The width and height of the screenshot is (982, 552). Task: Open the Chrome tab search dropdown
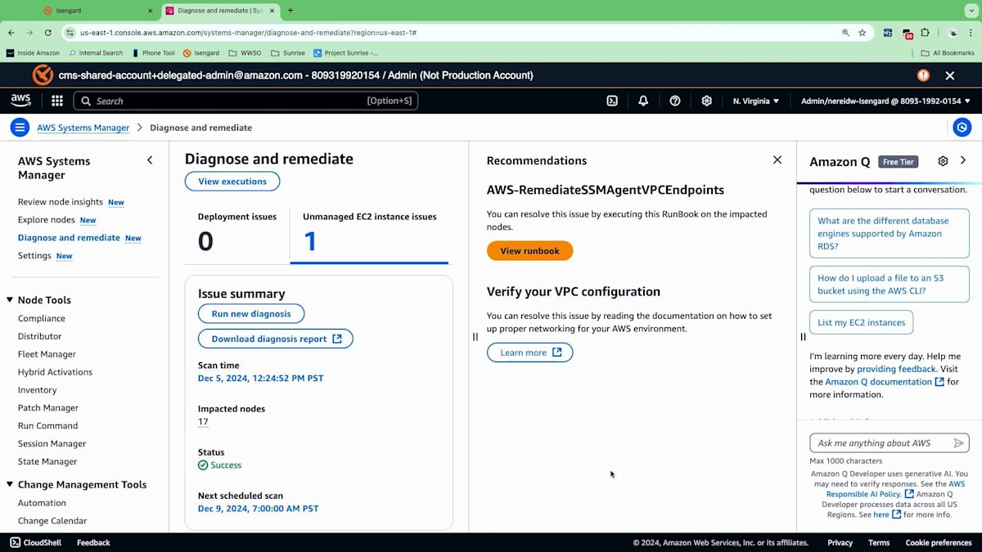point(971,11)
